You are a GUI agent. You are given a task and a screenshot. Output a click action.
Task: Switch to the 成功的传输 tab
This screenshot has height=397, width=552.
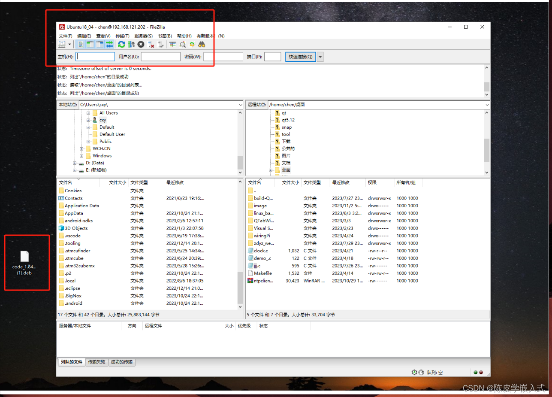[x=122, y=362]
